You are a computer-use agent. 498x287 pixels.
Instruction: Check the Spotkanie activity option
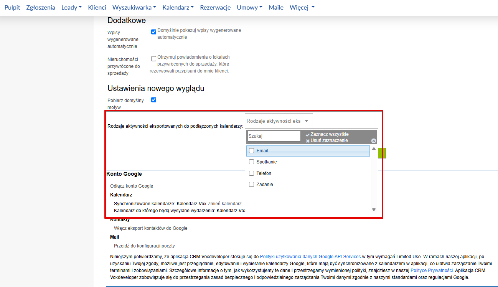(x=252, y=162)
